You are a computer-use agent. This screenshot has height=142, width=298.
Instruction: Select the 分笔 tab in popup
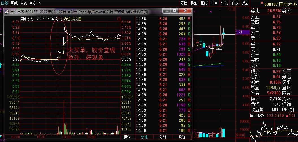(144, 137)
